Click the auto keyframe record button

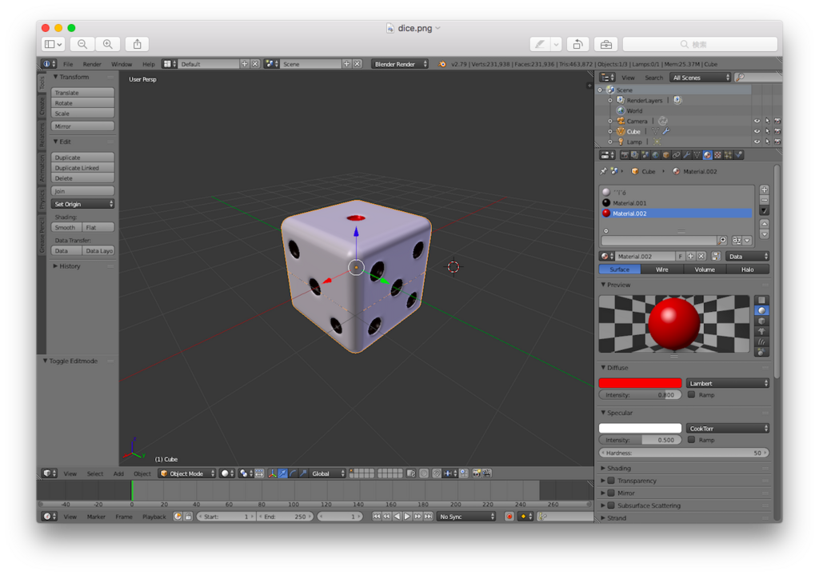point(509,517)
